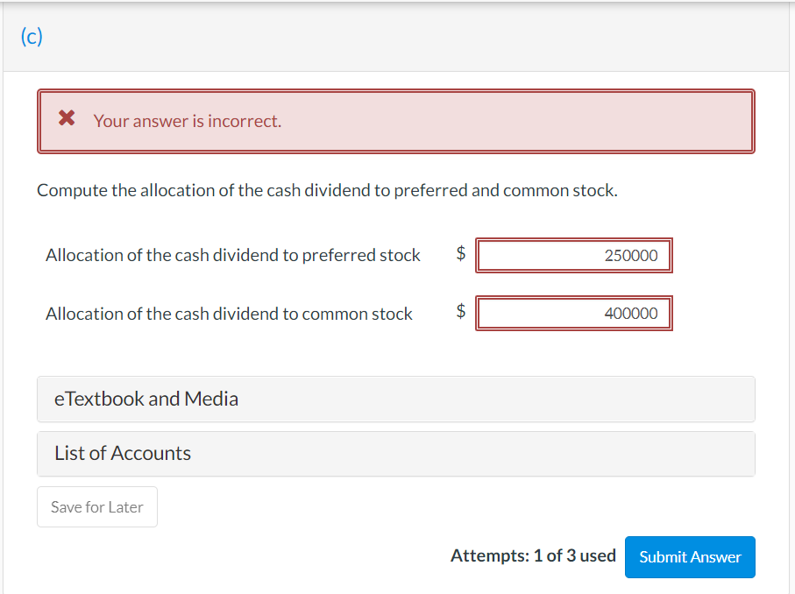Click the red X error icon
The height and width of the screenshot is (594, 795).
[x=66, y=119]
